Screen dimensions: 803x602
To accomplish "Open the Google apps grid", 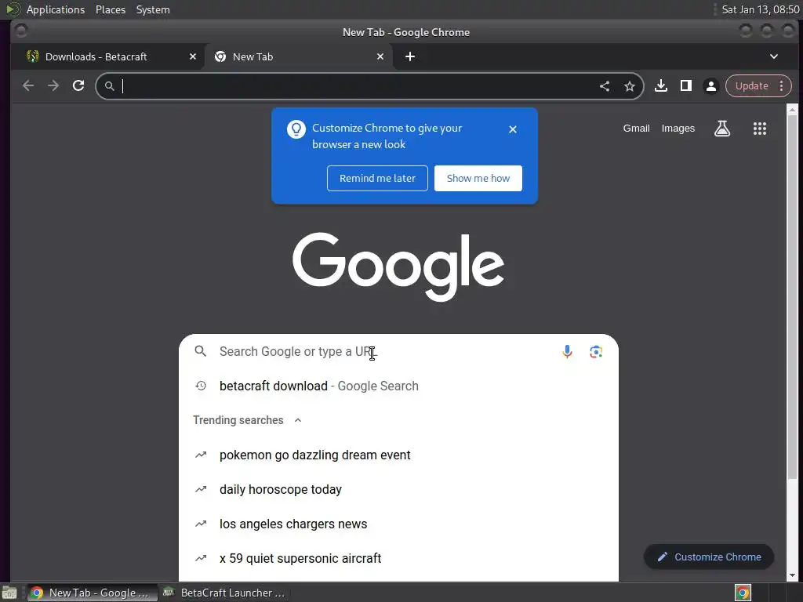I will (x=759, y=129).
